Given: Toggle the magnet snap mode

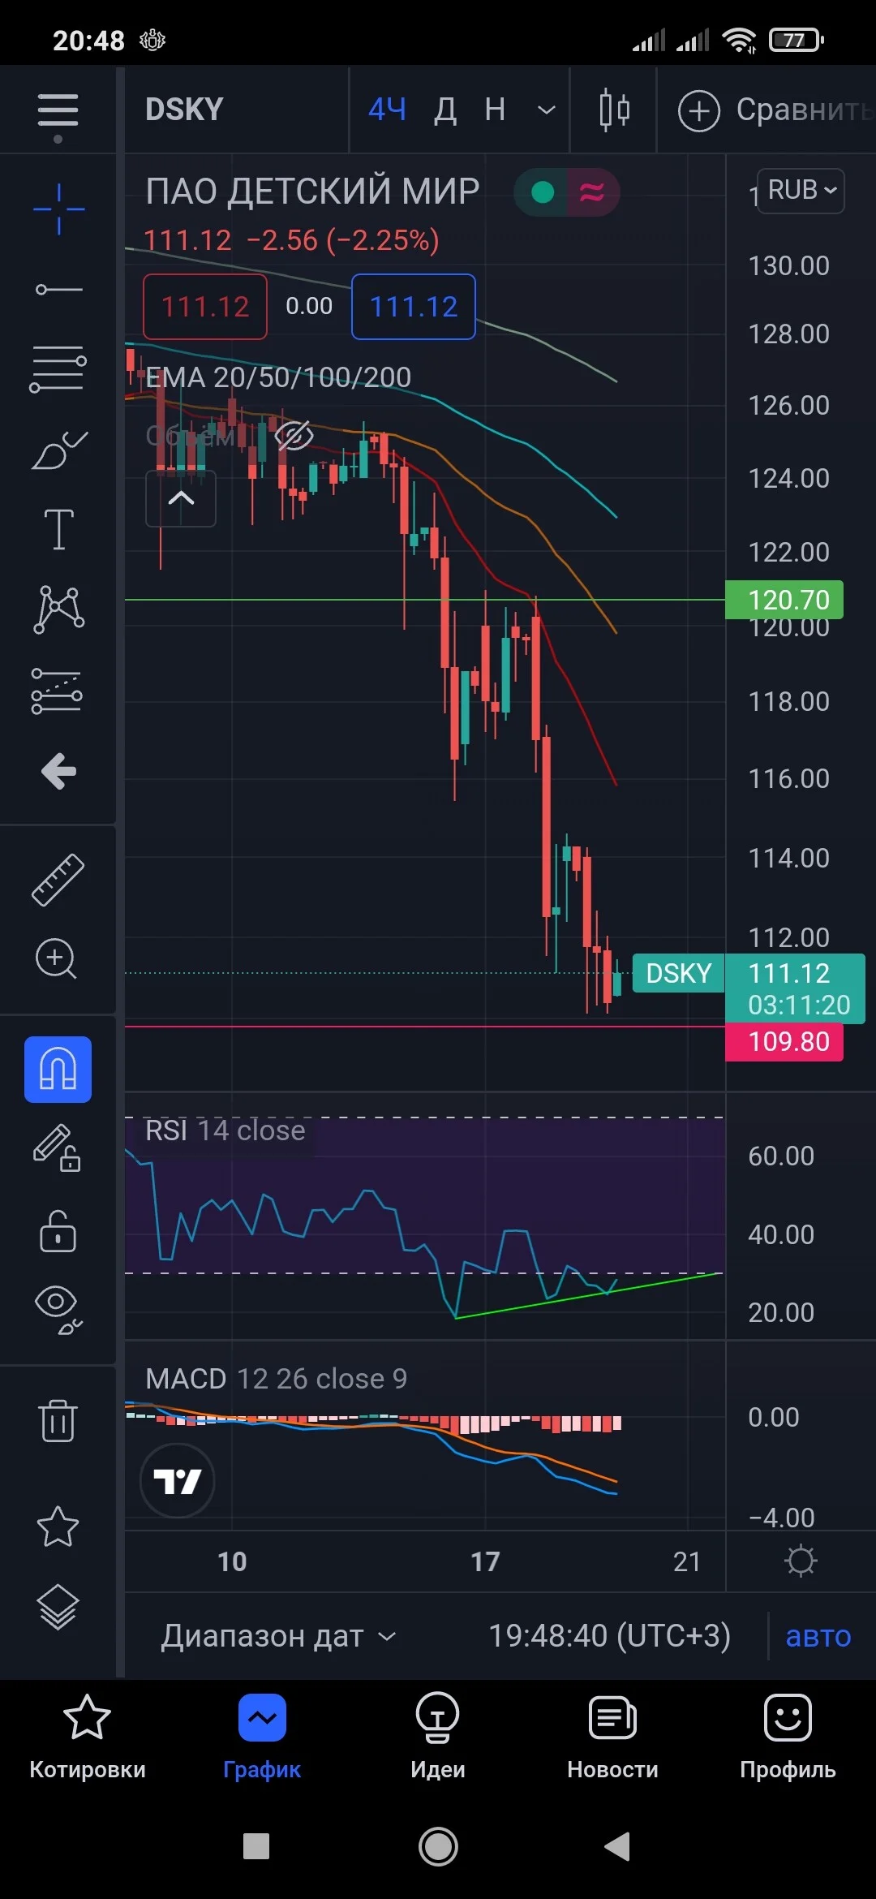Looking at the screenshot, I should click(x=58, y=1070).
